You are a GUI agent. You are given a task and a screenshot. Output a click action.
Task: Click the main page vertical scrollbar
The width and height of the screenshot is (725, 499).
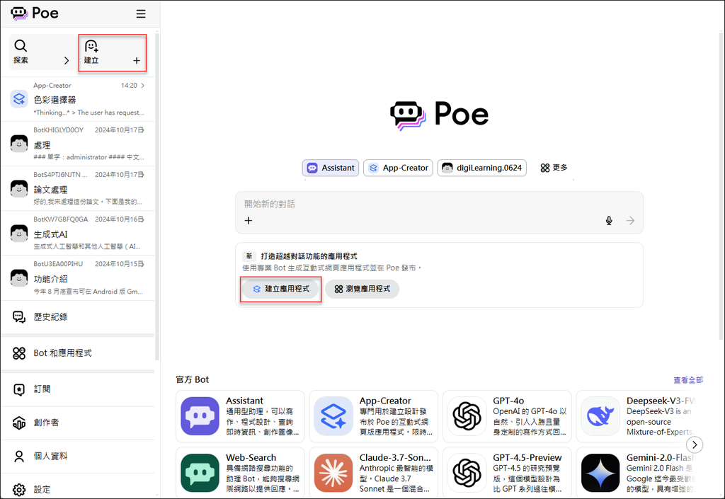coord(721,185)
